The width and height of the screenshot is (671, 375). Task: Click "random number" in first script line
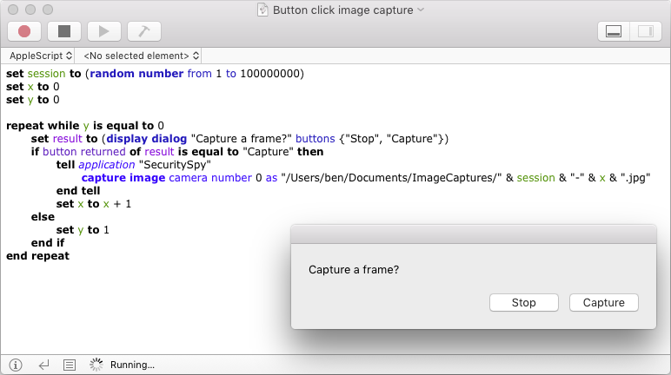136,74
